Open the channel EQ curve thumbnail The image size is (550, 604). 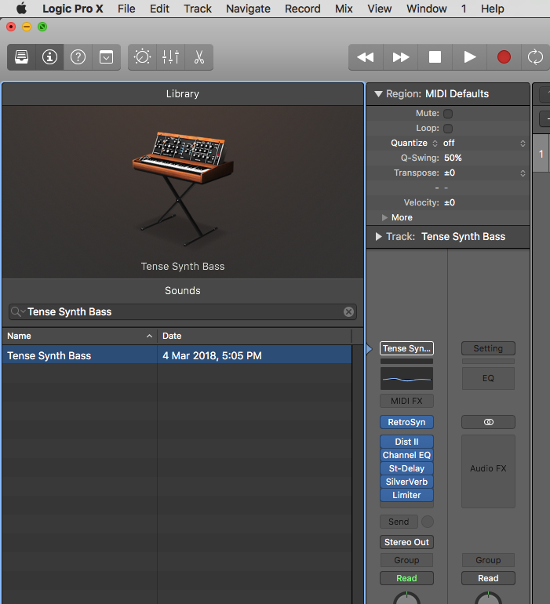click(406, 378)
